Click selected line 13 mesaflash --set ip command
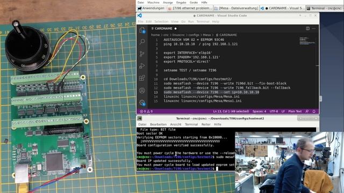The width and height of the screenshot is (344, 193). (x=211, y=92)
